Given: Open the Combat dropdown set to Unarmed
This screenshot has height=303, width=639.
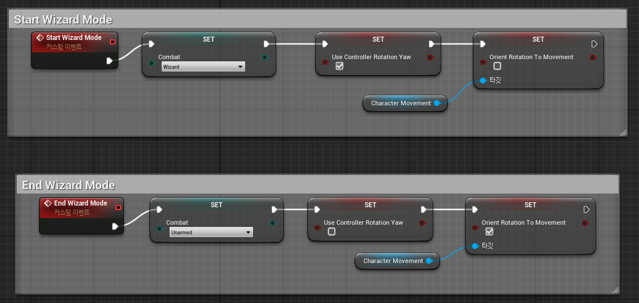Looking at the screenshot, I should click(x=211, y=232).
